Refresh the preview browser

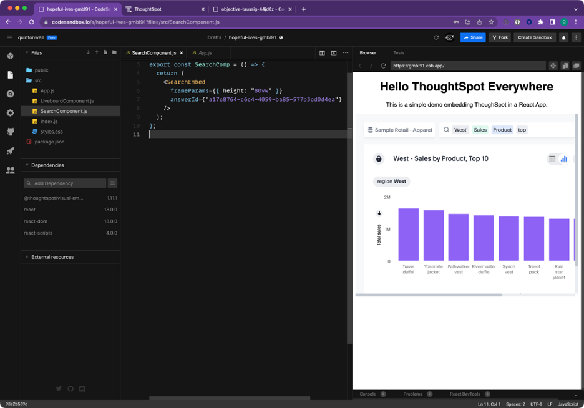coord(383,66)
